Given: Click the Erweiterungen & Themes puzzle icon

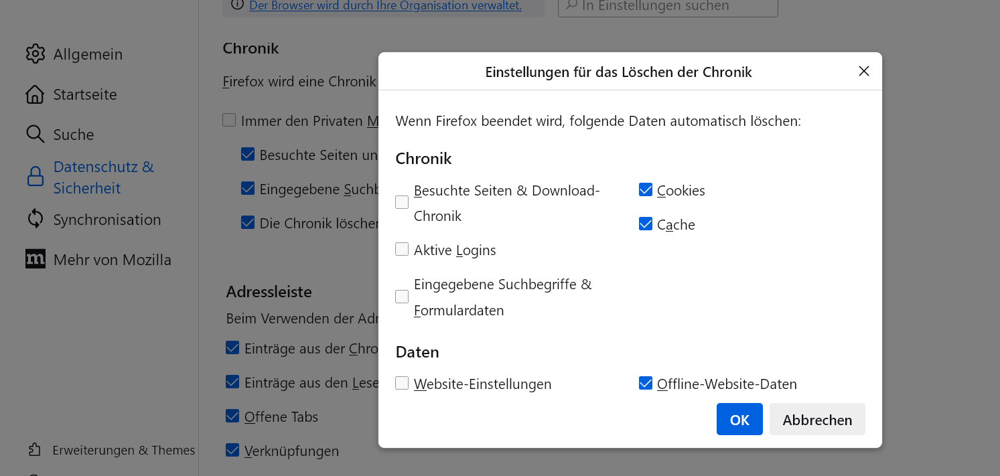Looking at the screenshot, I should coord(35,450).
